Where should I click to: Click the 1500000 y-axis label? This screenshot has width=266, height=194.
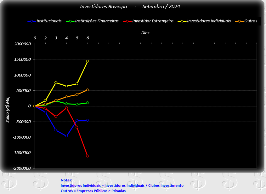23,60
